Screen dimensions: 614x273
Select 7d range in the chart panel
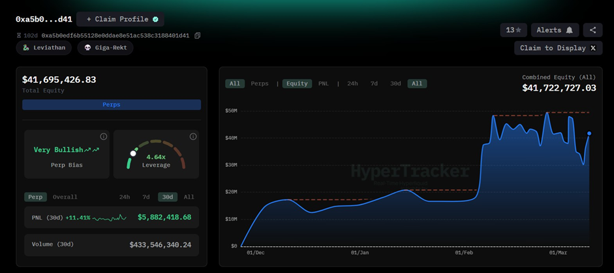pyautogui.click(x=374, y=83)
